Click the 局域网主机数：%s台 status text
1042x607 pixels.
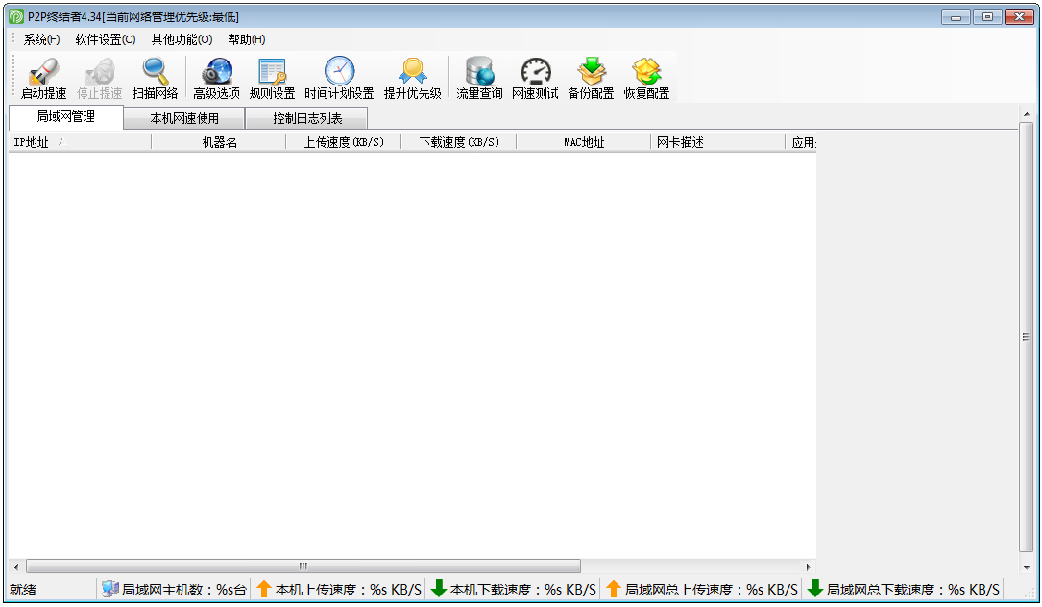tap(184, 590)
